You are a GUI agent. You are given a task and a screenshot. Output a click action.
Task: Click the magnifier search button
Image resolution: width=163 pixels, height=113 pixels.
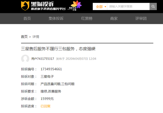(153, 6)
